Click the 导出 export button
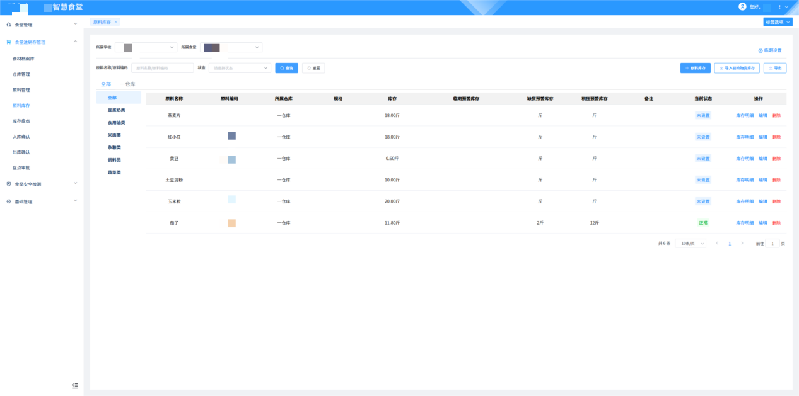799x396 pixels. tap(774, 68)
